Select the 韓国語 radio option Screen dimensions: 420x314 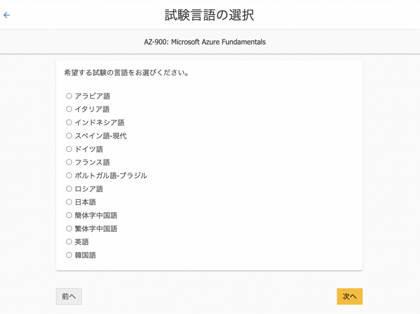tap(69, 255)
